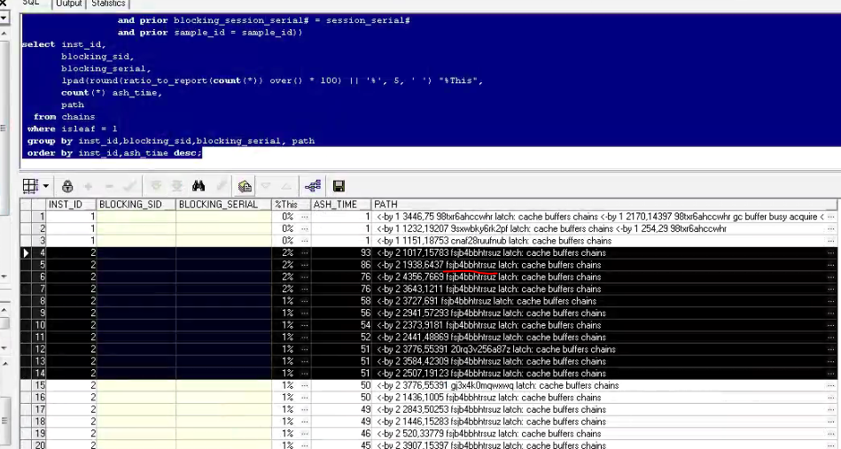
Task: Open find with the binoculars icon
Action: [199, 186]
